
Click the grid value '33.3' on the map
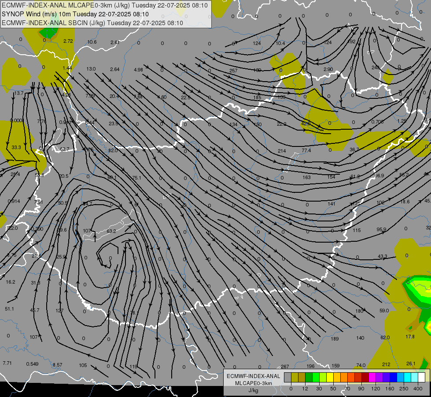point(16,147)
